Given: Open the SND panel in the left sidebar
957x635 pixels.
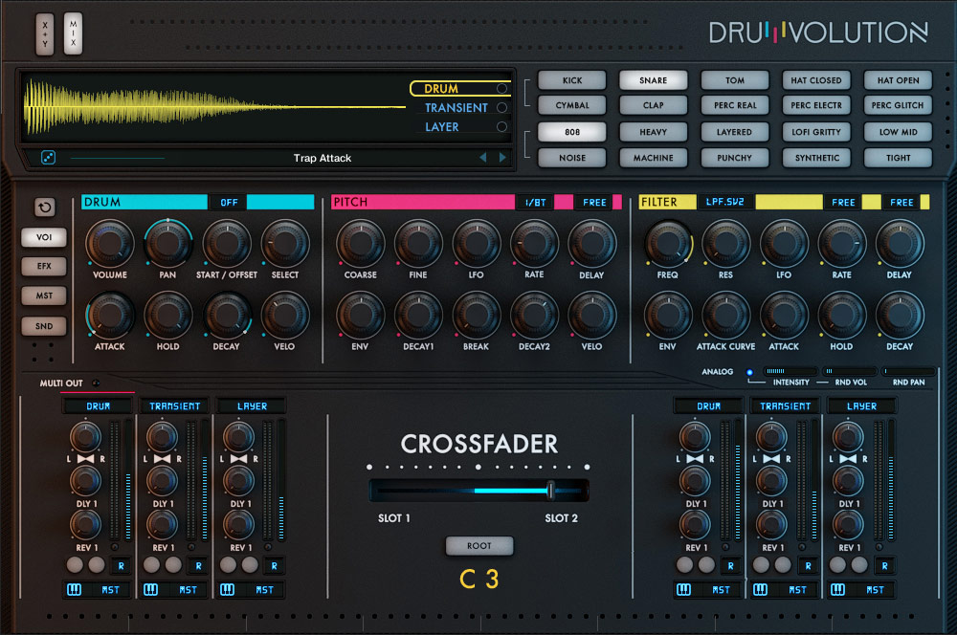Looking at the screenshot, I should click(x=42, y=325).
